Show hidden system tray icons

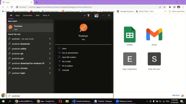[147, 101]
